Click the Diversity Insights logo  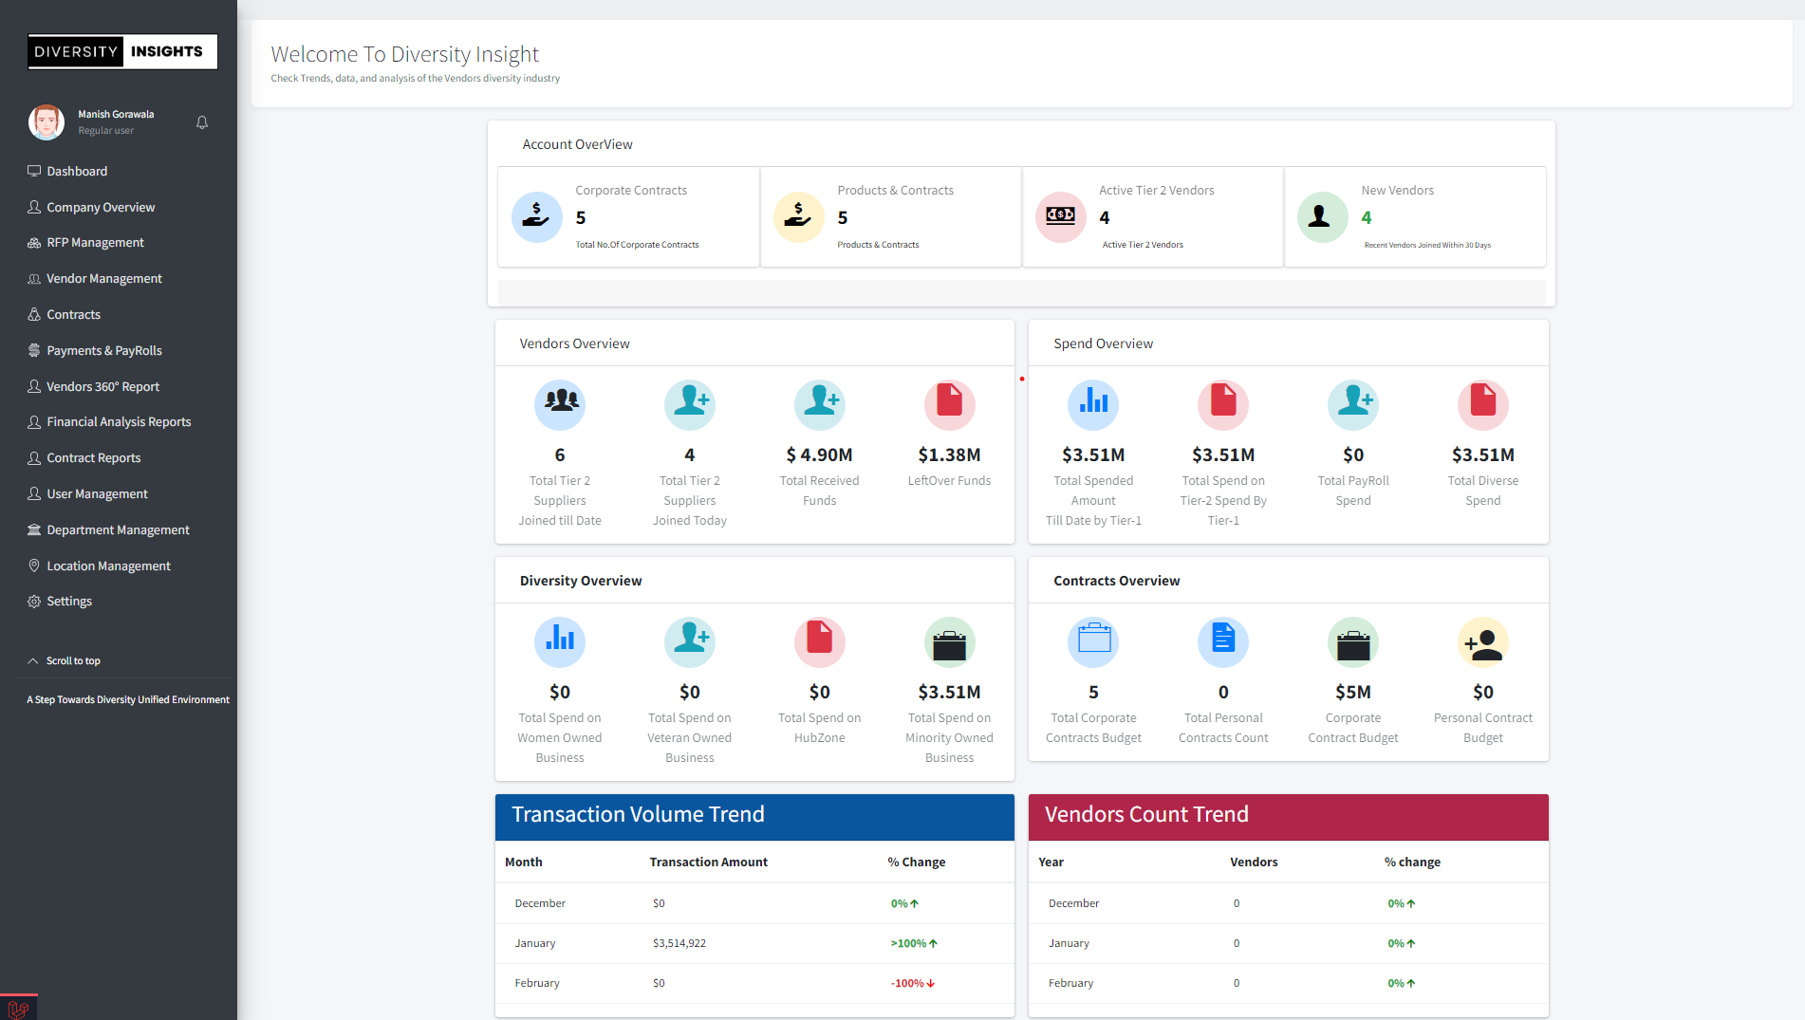click(122, 51)
